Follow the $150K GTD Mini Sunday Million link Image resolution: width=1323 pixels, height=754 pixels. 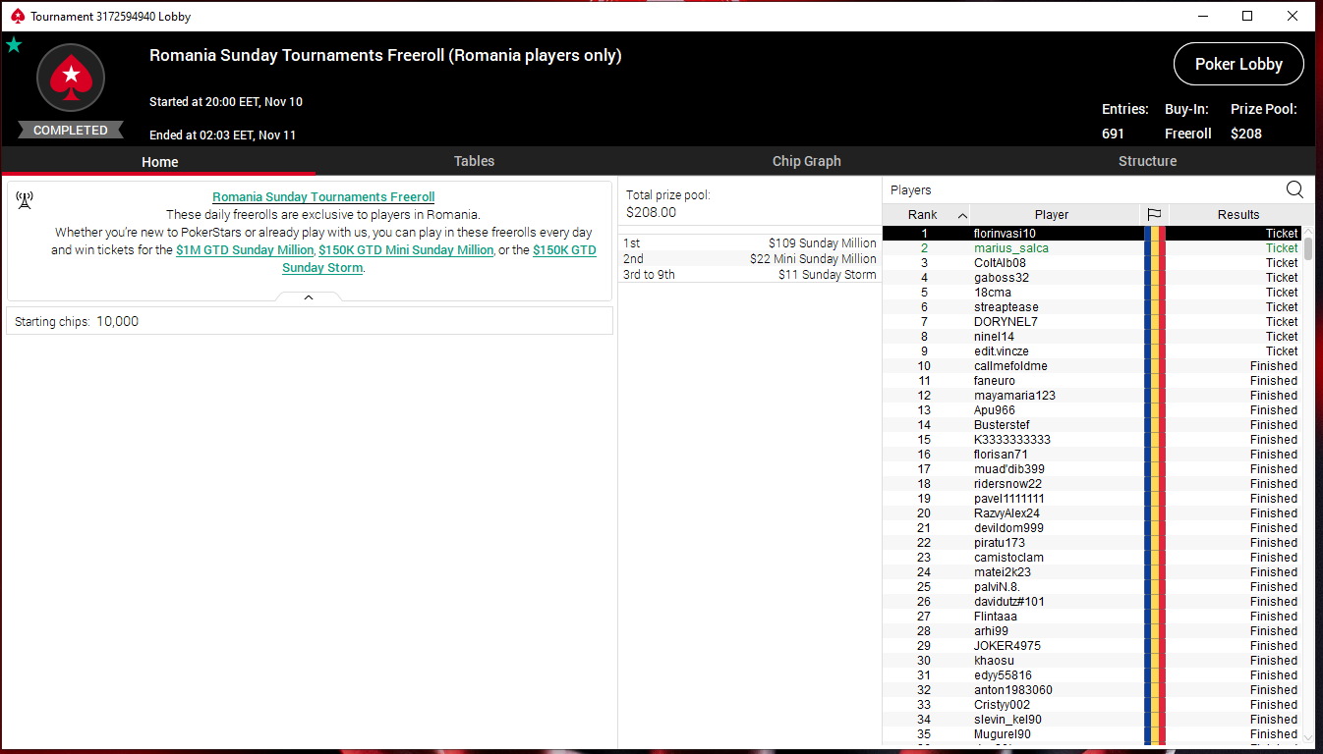[406, 250]
